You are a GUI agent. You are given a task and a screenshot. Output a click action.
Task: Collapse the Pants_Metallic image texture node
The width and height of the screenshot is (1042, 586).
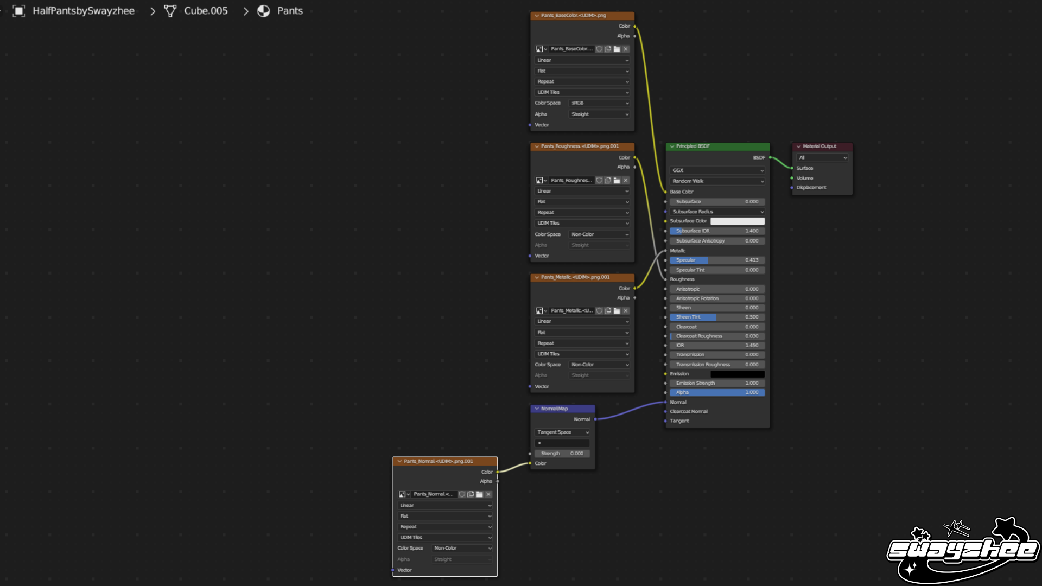(537, 277)
